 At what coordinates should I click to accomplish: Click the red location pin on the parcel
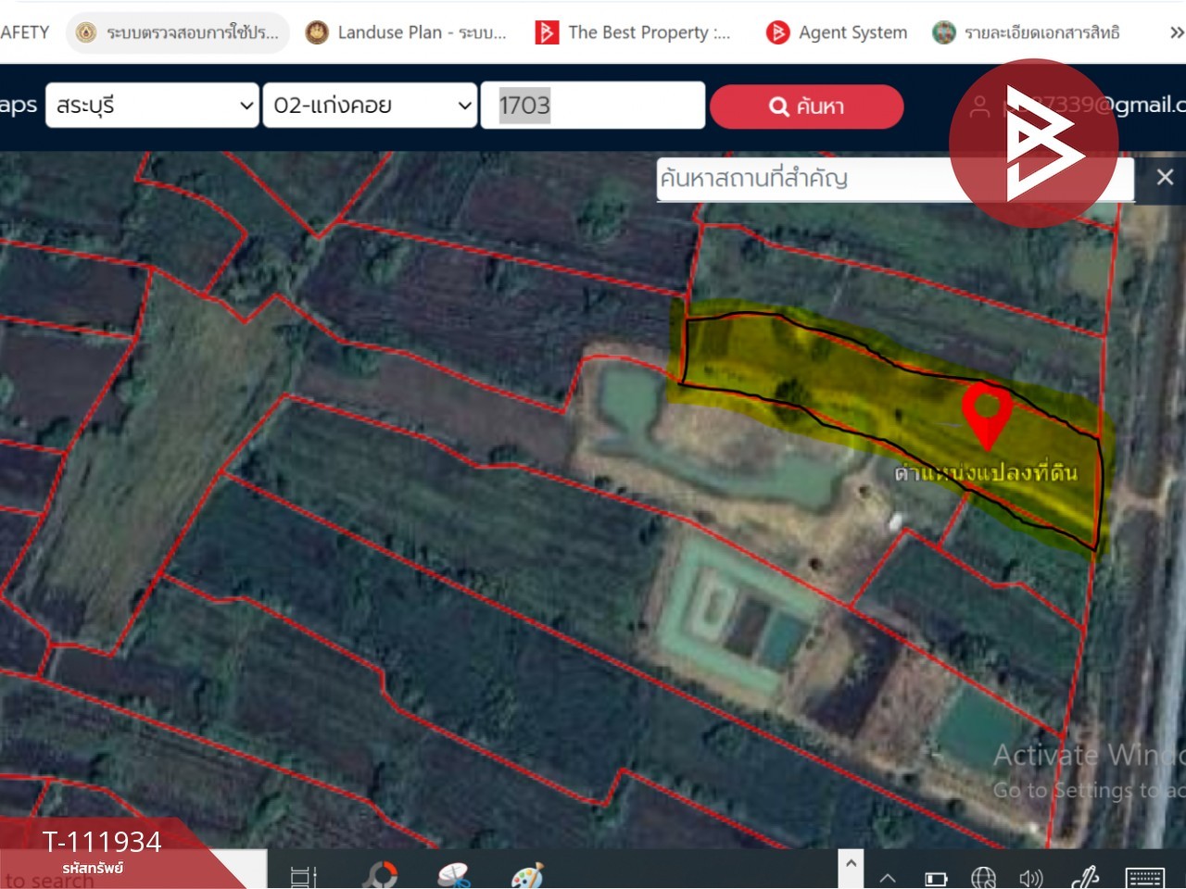(x=987, y=416)
